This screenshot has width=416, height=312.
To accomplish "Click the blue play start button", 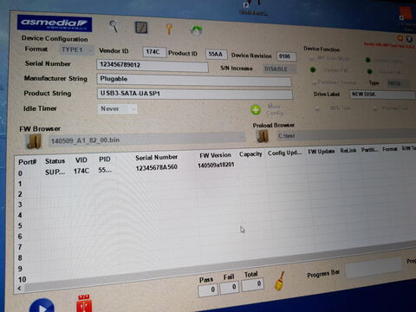I will pyautogui.click(x=42, y=306).
